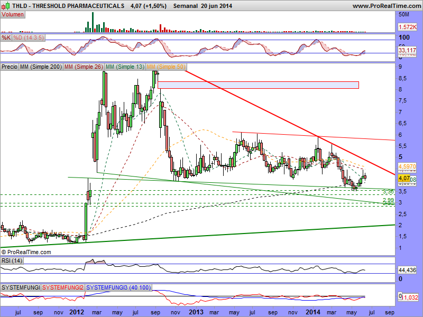Click the 100 stochastic axis label
Image resolution: width=423 pixels, height=317 pixels.
pos(404,38)
